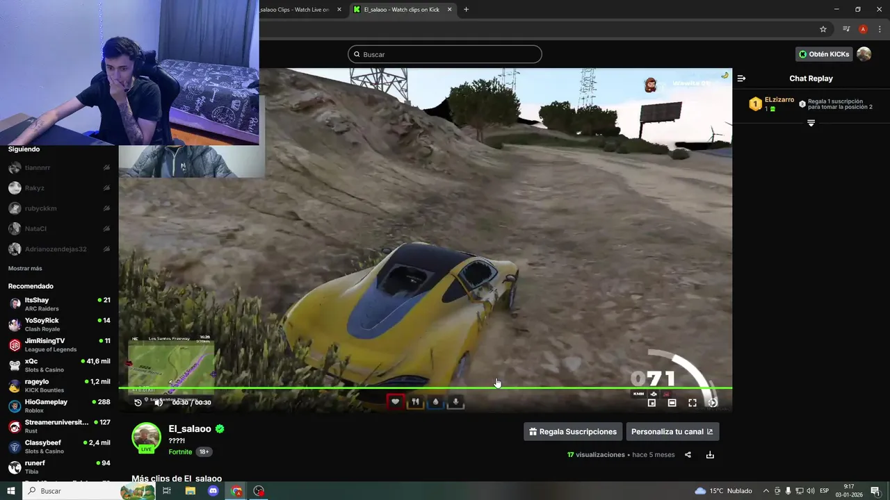Open the Windows Start menu
This screenshot has height=500, width=890.
[11, 491]
